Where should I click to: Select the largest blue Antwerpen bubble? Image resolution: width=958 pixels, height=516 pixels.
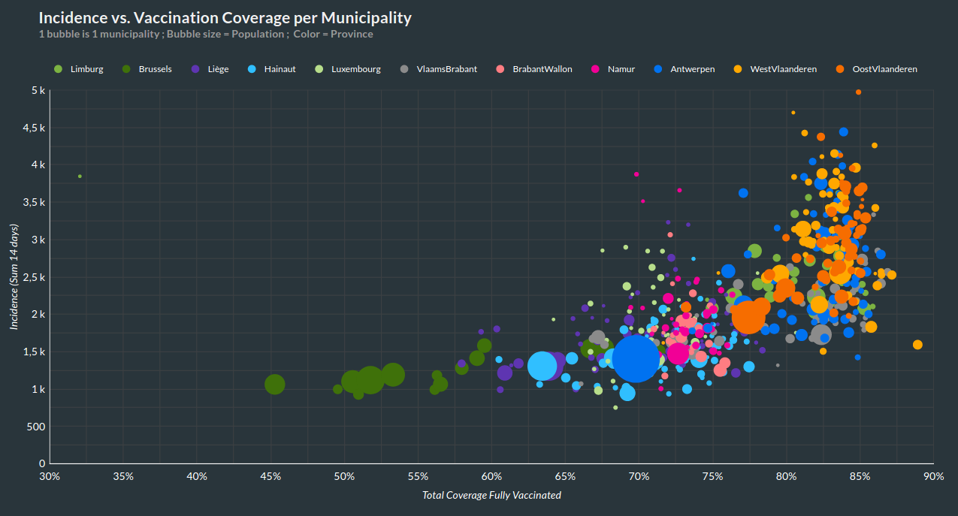636,358
